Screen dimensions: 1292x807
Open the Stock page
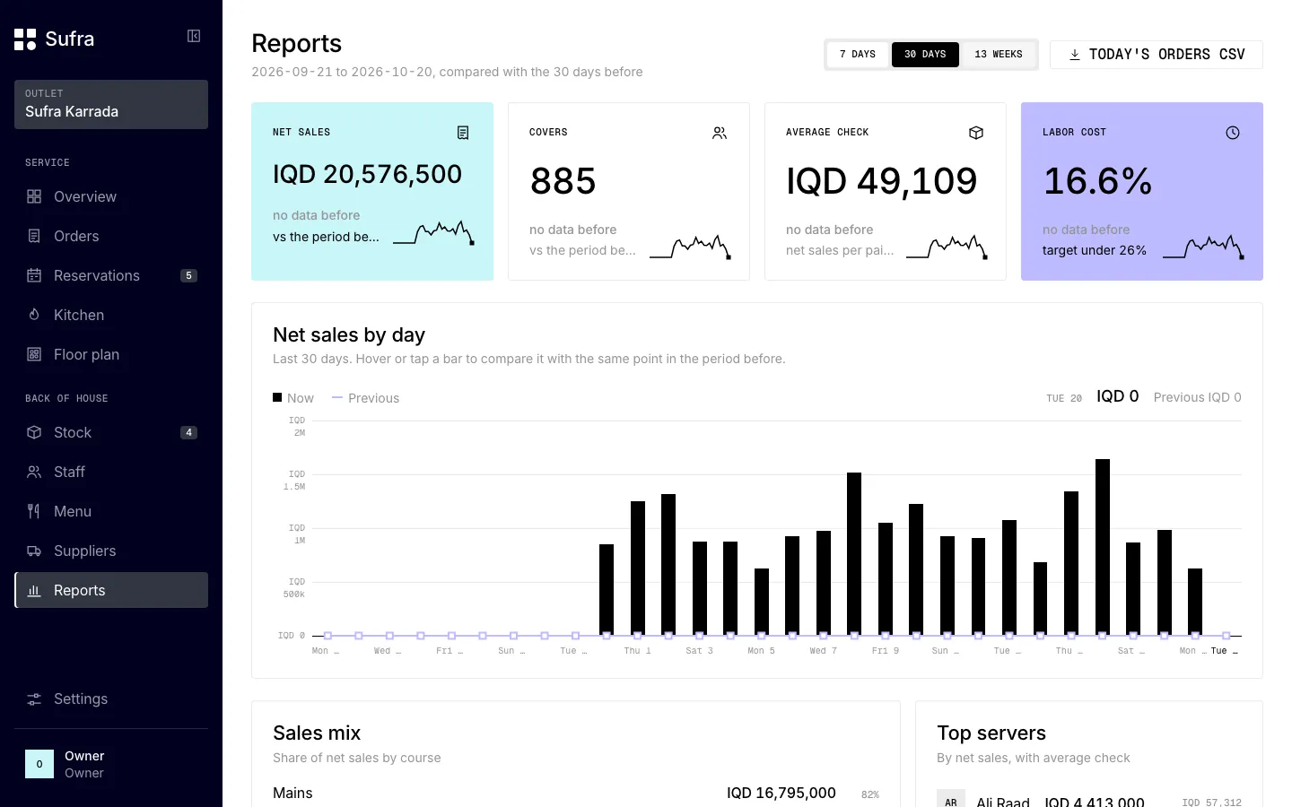click(111, 432)
